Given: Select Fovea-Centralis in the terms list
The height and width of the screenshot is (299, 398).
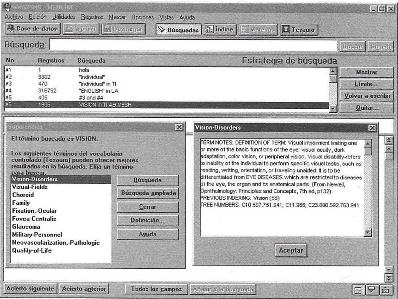Looking at the screenshot, I should pos(61,219).
